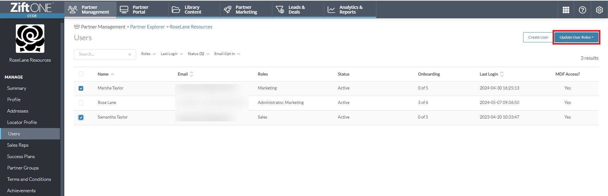Image resolution: width=608 pixels, height=196 pixels.
Task: Click the Partner Portal monitor icon
Action: click(124, 9)
